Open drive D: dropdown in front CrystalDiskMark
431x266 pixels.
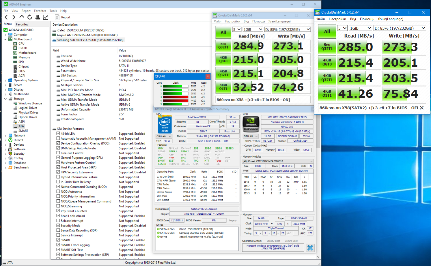(x=400, y=28)
